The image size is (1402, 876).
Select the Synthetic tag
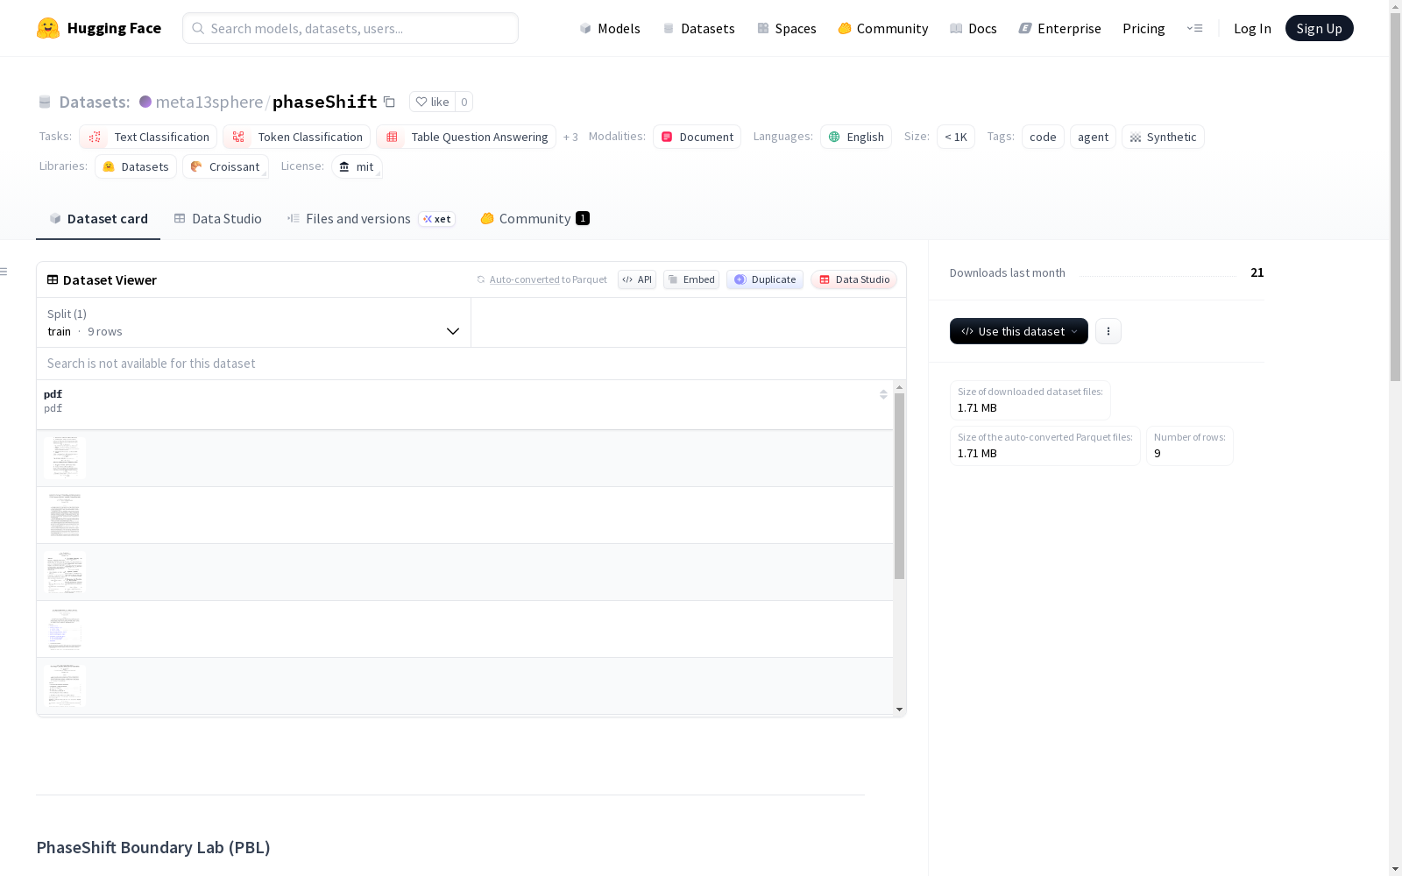pyautogui.click(x=1163, y=137)
